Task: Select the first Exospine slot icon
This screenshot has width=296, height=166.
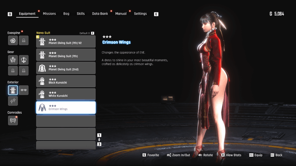Action: tap(13, 40)
